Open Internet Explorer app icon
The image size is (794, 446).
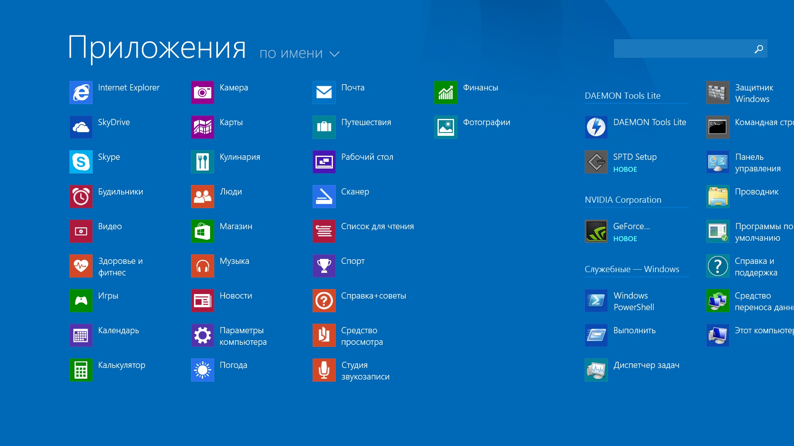(x=81, y=93)
